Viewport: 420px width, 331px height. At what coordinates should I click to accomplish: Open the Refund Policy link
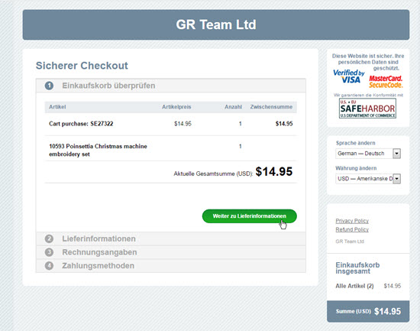352,229
